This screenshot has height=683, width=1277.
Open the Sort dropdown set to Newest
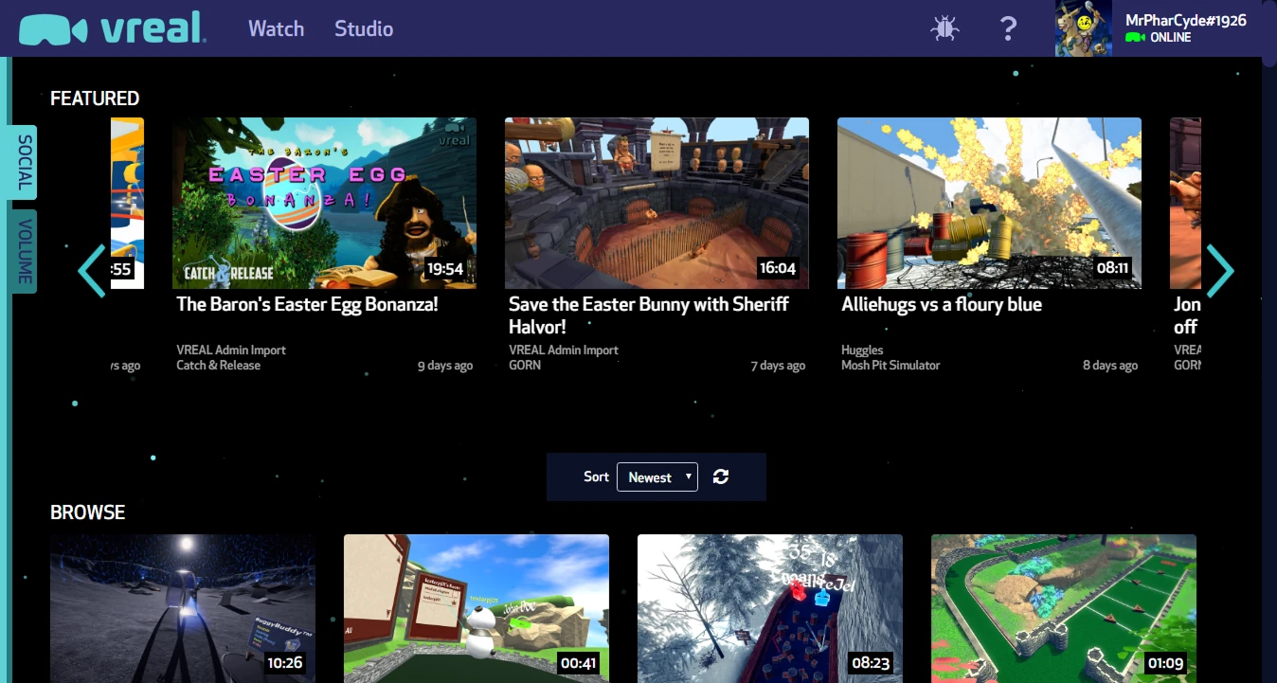657,477
